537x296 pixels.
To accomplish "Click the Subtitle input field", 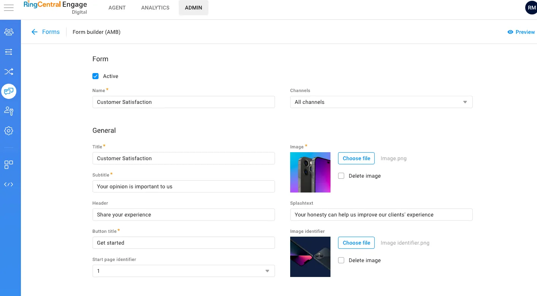I will 183,186.
